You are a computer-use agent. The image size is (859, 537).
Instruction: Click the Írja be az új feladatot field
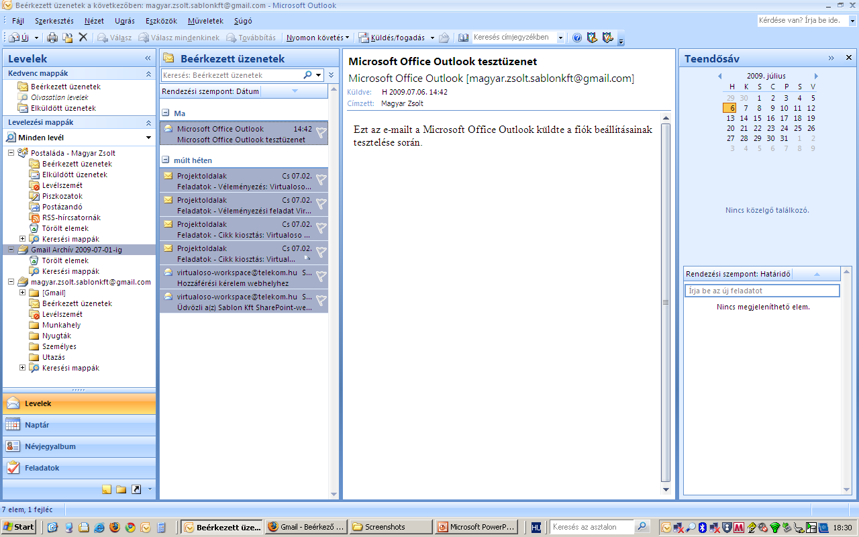[762, 291]
